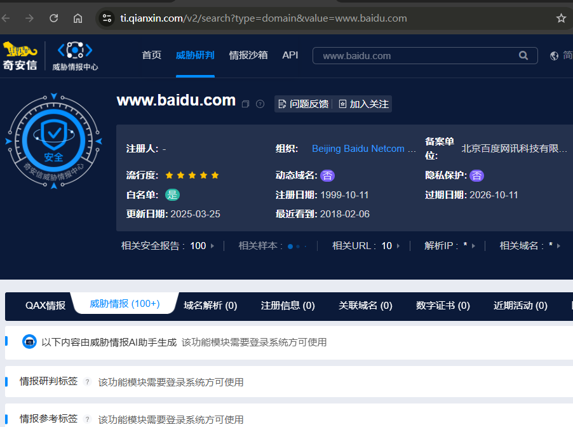Click the browser home icon
The image size is (573, 427).
click(x=78, y=18)
